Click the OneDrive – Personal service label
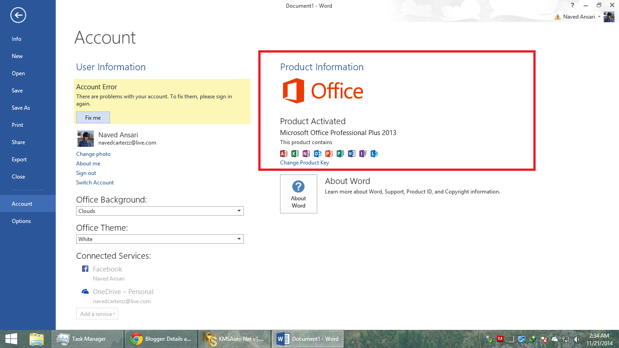Viewport: 619px width, 348px height. click(123, 292)
